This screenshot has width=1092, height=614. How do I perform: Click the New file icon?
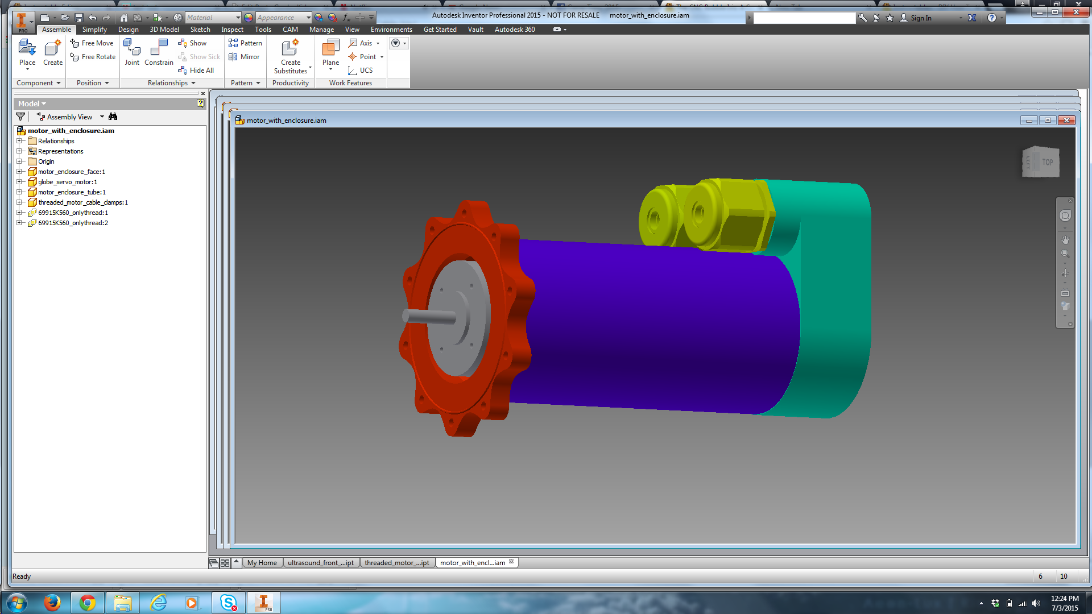pyautogui.click(x=45, y=18)
